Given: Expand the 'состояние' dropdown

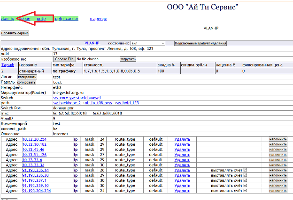Looking at the screenshot, I should pyautogui.click(x=147, y=43).
